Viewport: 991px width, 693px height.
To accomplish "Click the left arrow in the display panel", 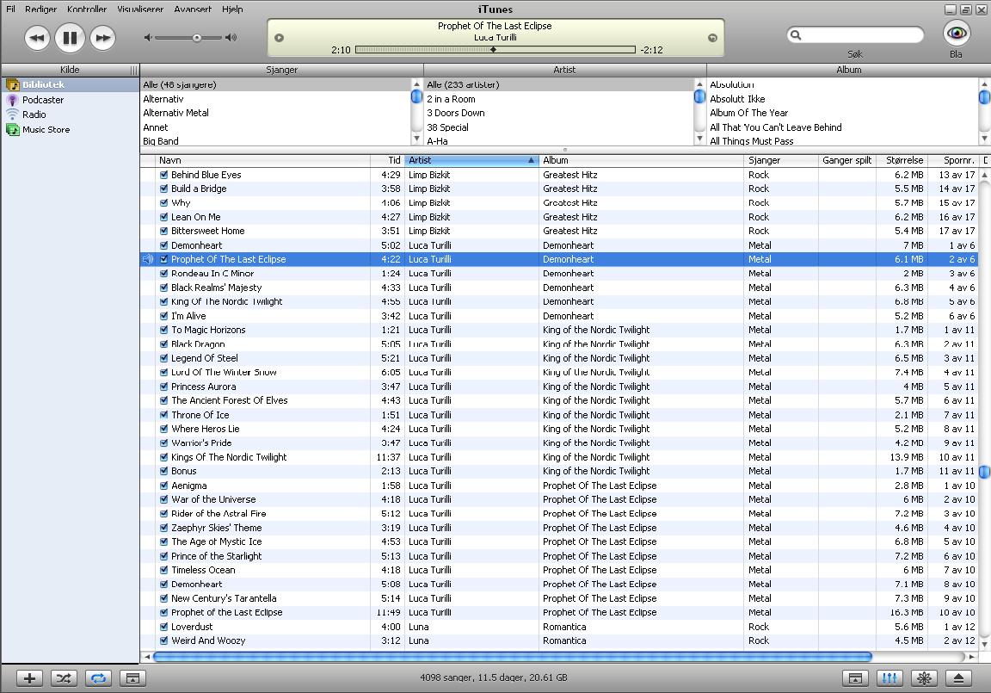I will 279,38.
